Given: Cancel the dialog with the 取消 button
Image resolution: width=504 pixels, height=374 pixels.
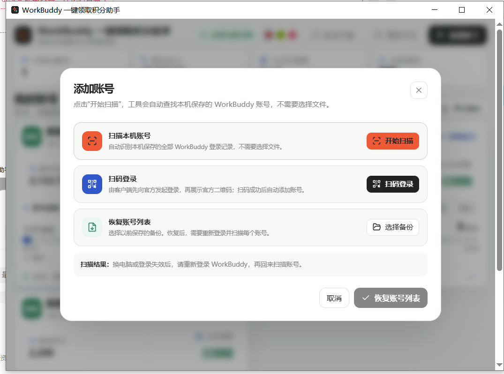Looking at the screenshot, I should (334, 298).
